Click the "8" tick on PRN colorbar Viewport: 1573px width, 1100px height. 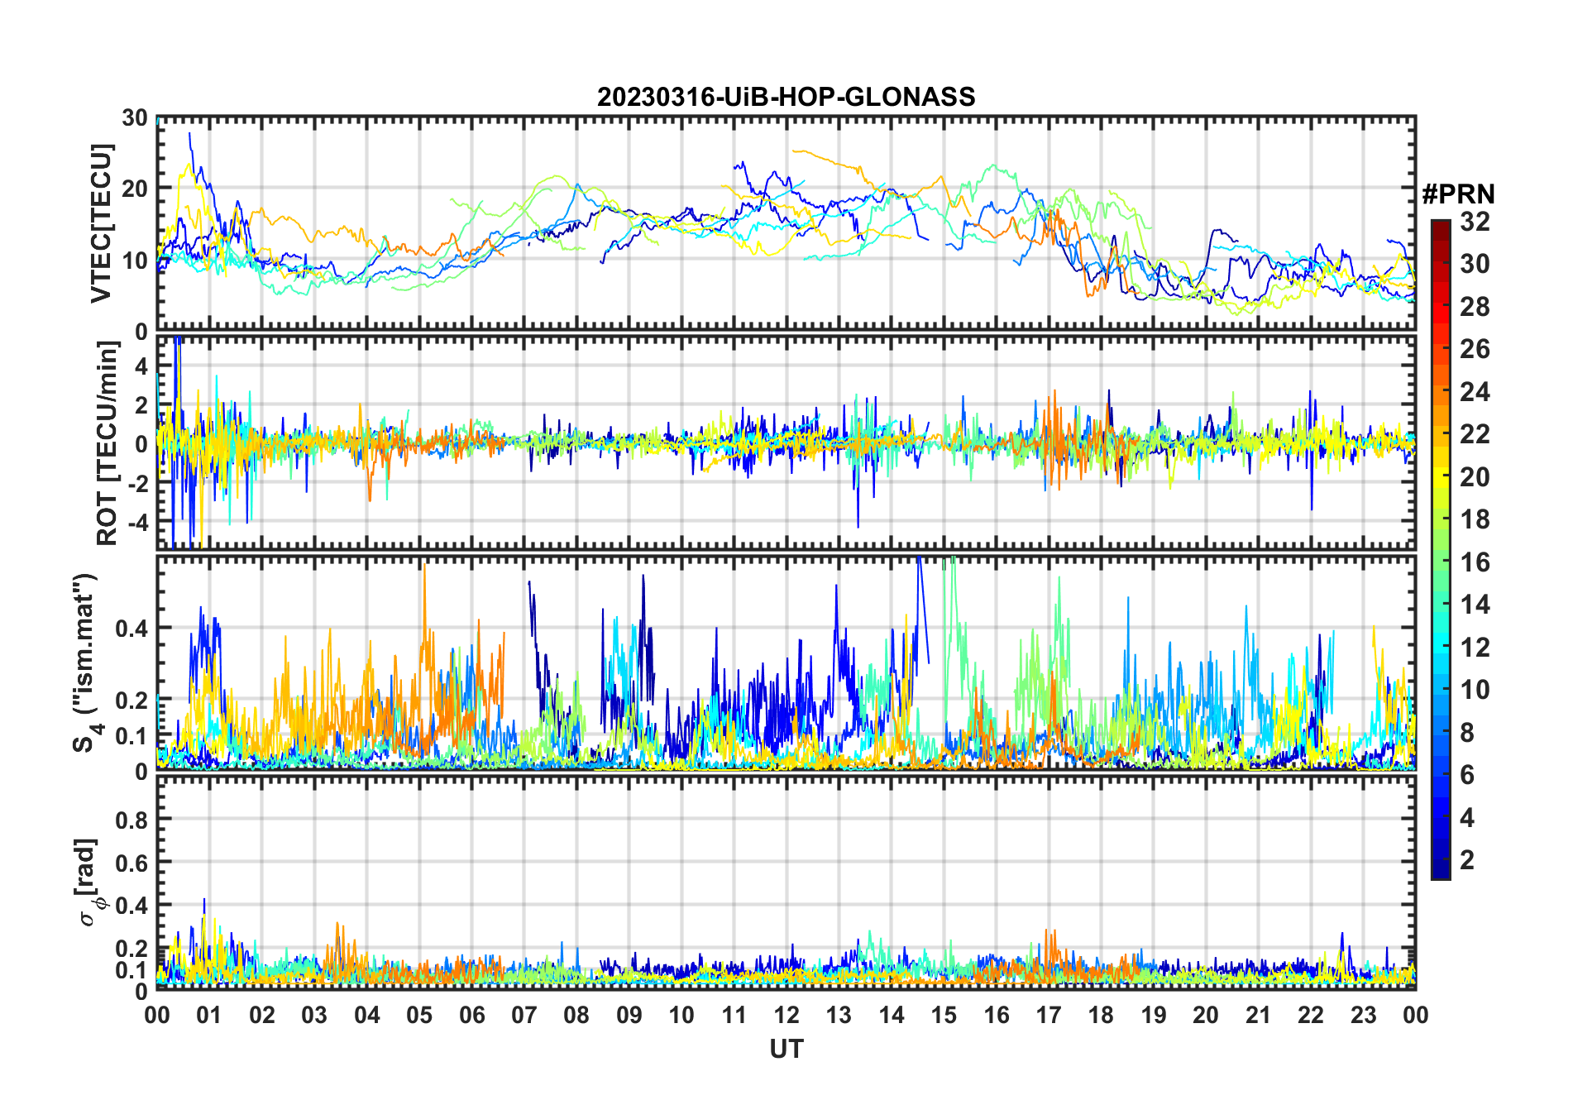tap(1467, 733)
